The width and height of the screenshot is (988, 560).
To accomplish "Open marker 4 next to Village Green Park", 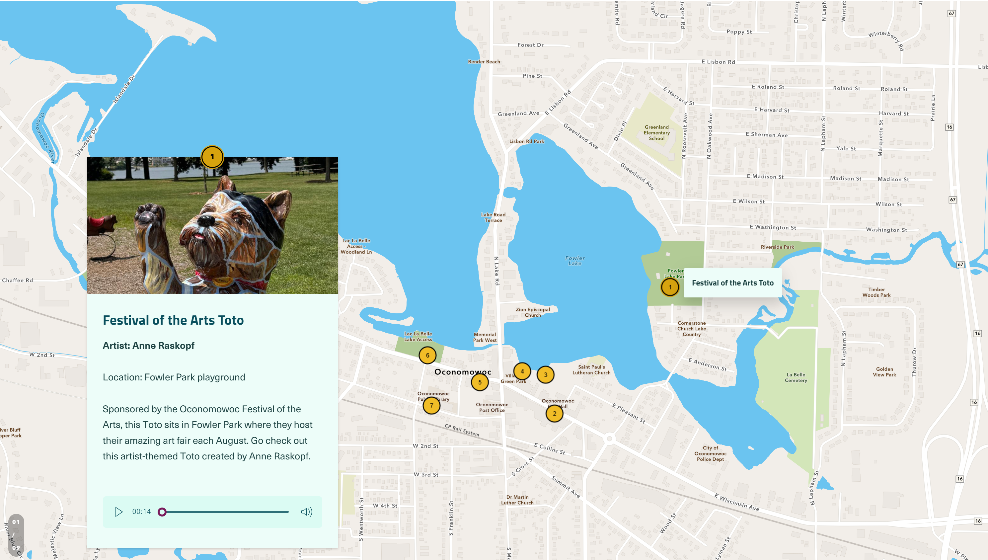I will tap(522, 371).
